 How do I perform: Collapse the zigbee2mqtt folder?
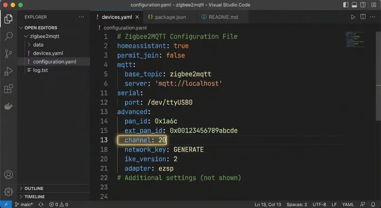[x=45, y=36]
